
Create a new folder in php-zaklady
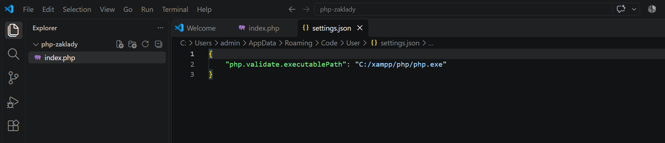132,44
